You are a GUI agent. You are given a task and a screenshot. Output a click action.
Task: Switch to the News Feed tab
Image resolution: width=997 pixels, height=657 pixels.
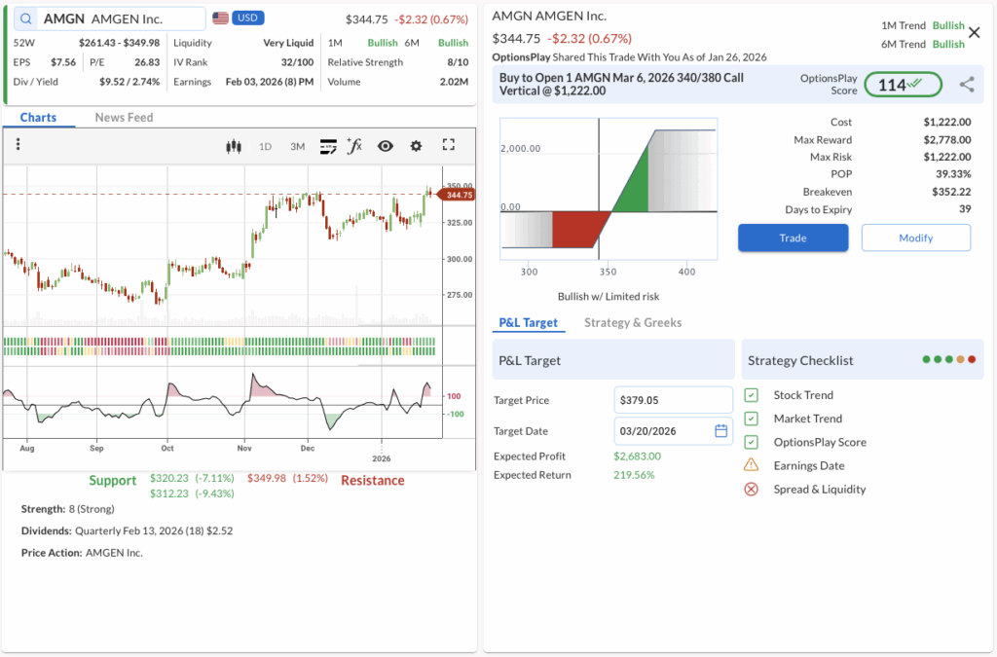click(x=124, y=118)
